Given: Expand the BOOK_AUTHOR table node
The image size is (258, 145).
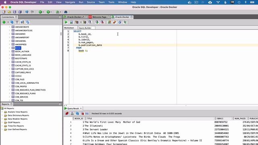Looking at the screenshot, I should point(9,52).
